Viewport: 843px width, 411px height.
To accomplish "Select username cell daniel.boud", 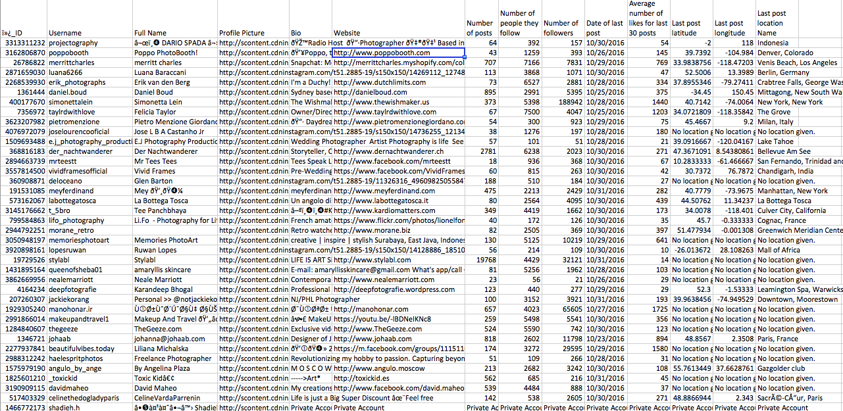I will 89,92.
